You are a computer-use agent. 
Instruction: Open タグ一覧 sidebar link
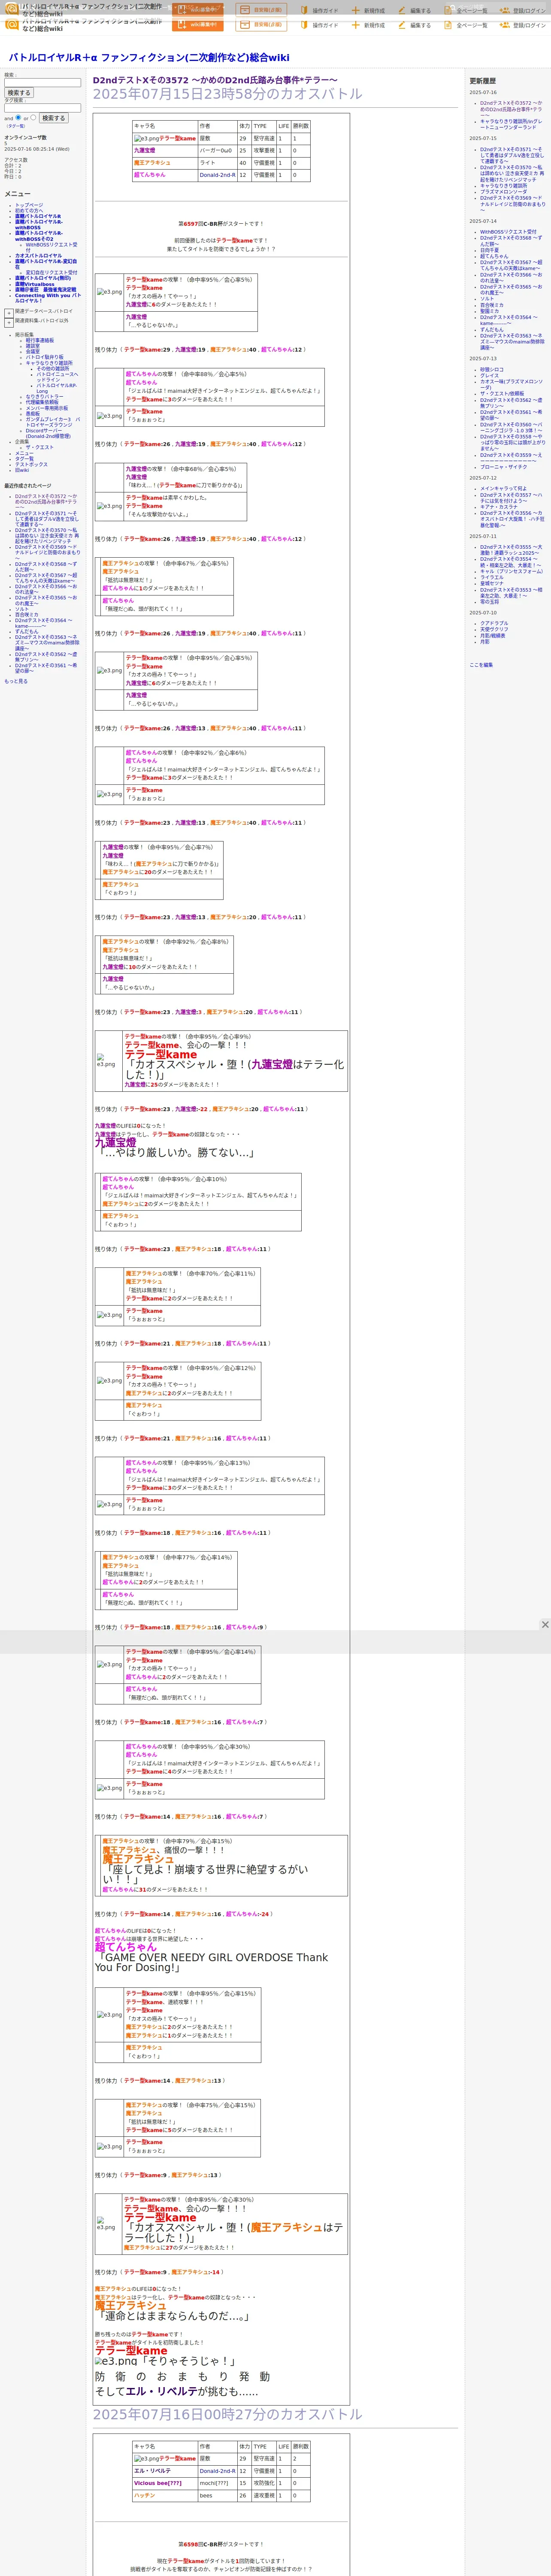pyautogui.click(x=24, y=459)
